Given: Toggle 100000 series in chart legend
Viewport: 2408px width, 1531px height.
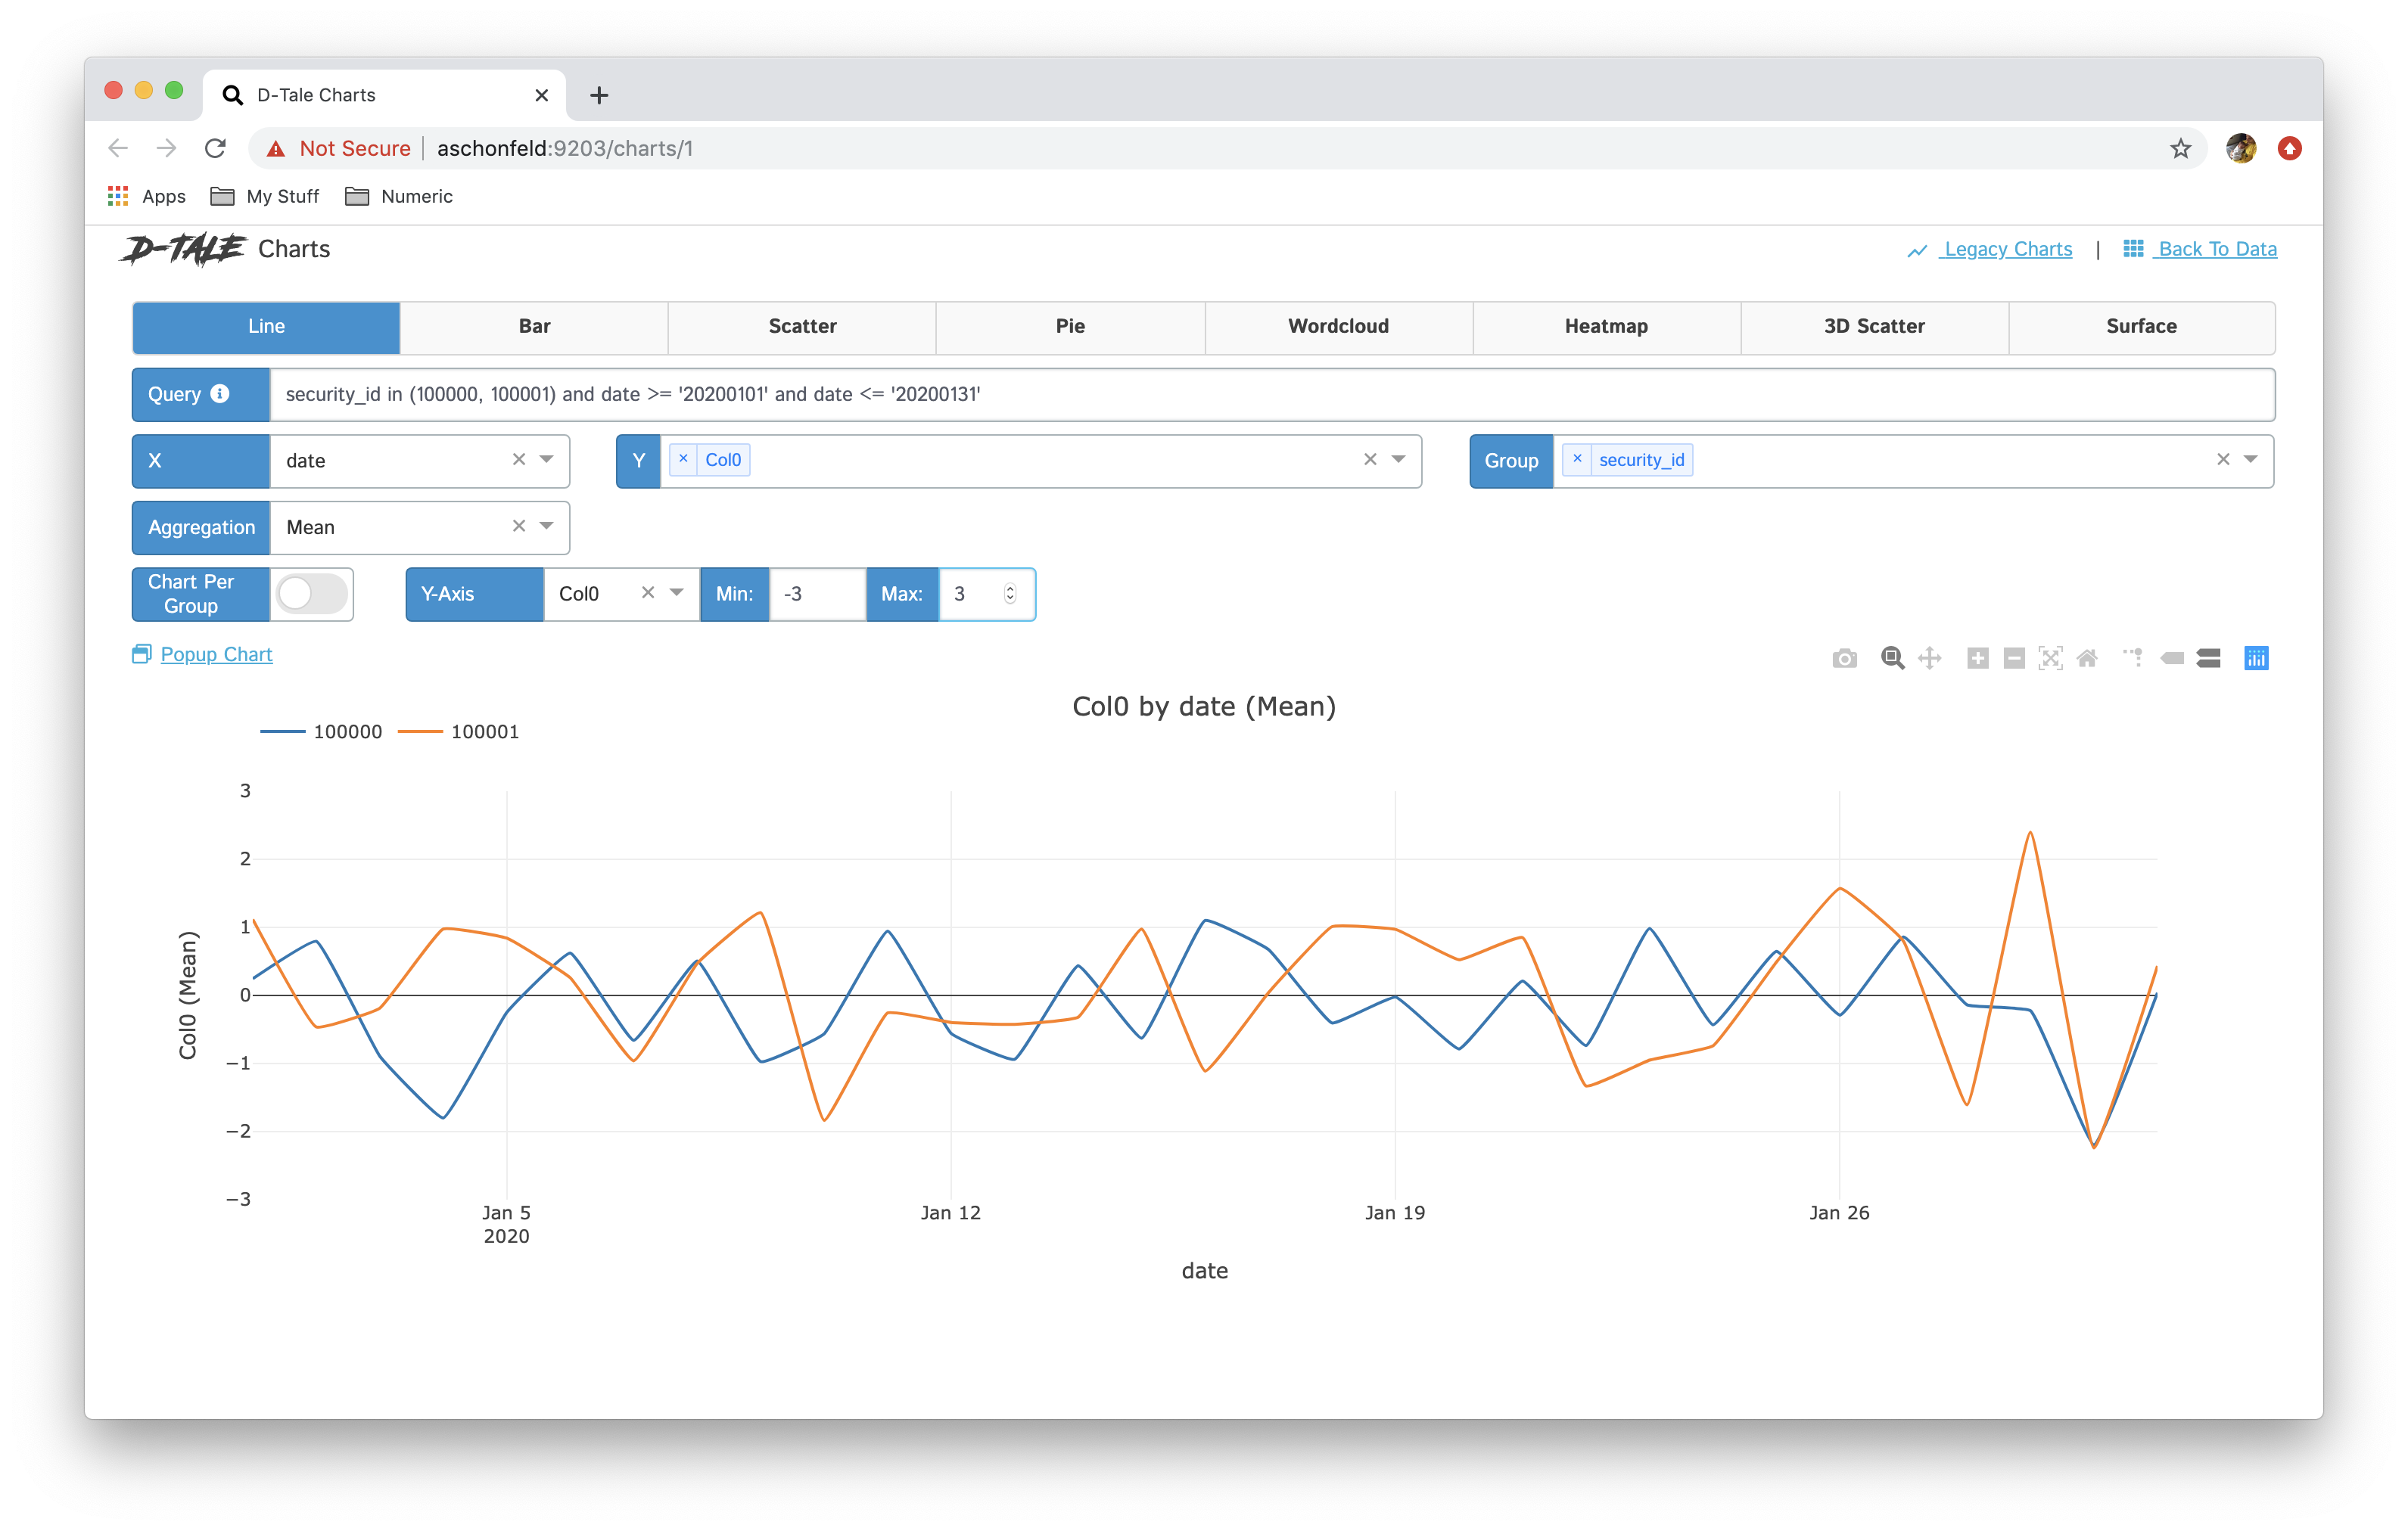Looking at the screenshot, I should coord(346,732).
